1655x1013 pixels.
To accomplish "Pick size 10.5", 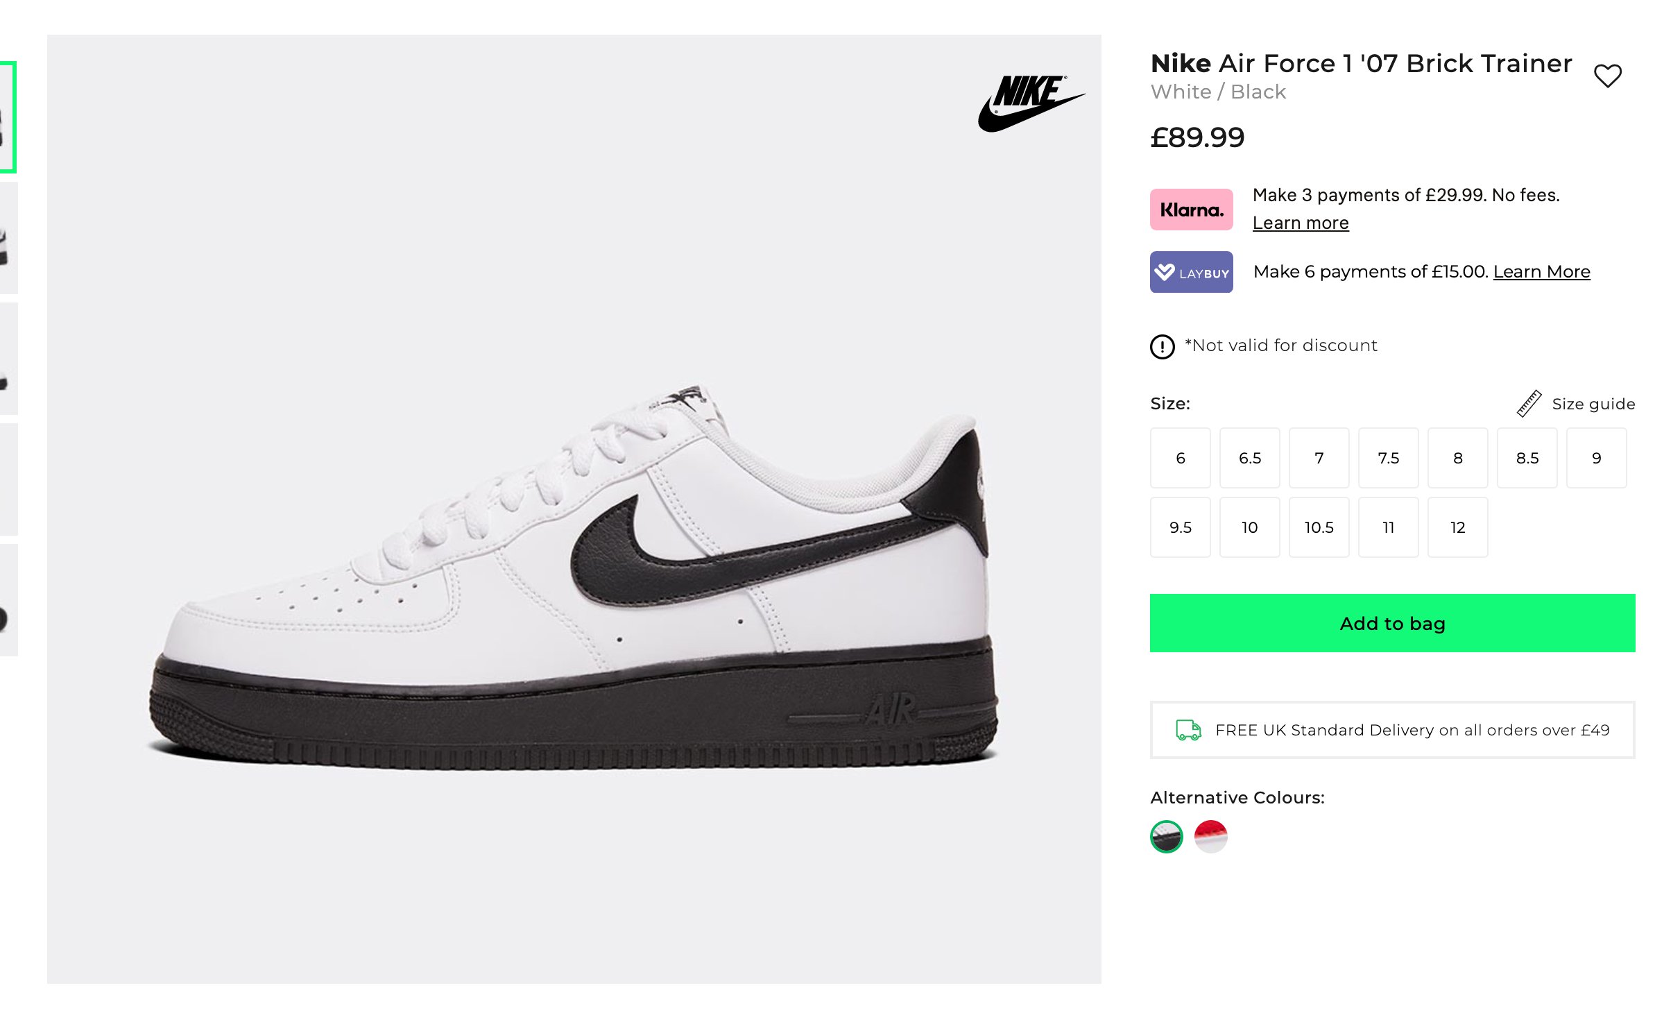I will tap(1319, 527).
